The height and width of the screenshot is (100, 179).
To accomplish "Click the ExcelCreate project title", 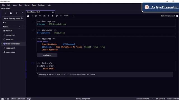I will click(6, 9).
